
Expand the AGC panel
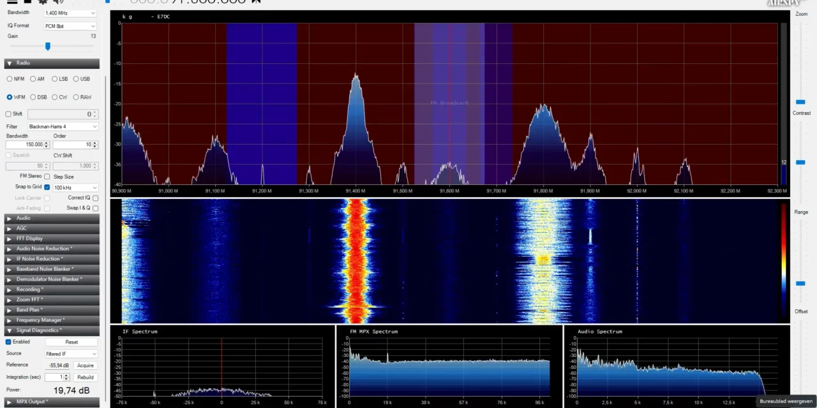tap(52, 228)
